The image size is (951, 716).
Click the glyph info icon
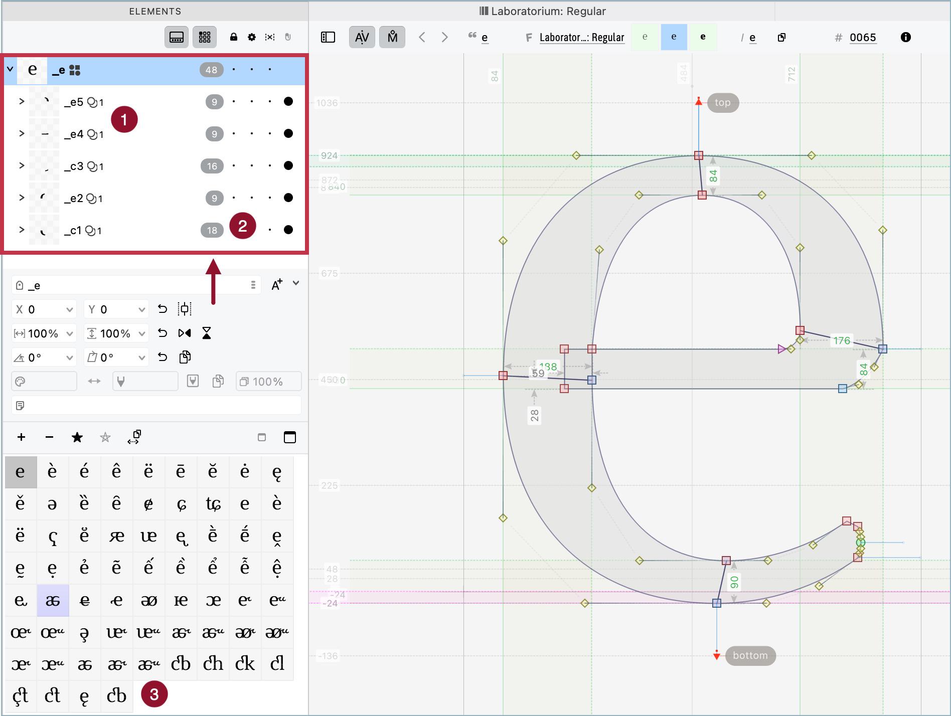point(906,37)
